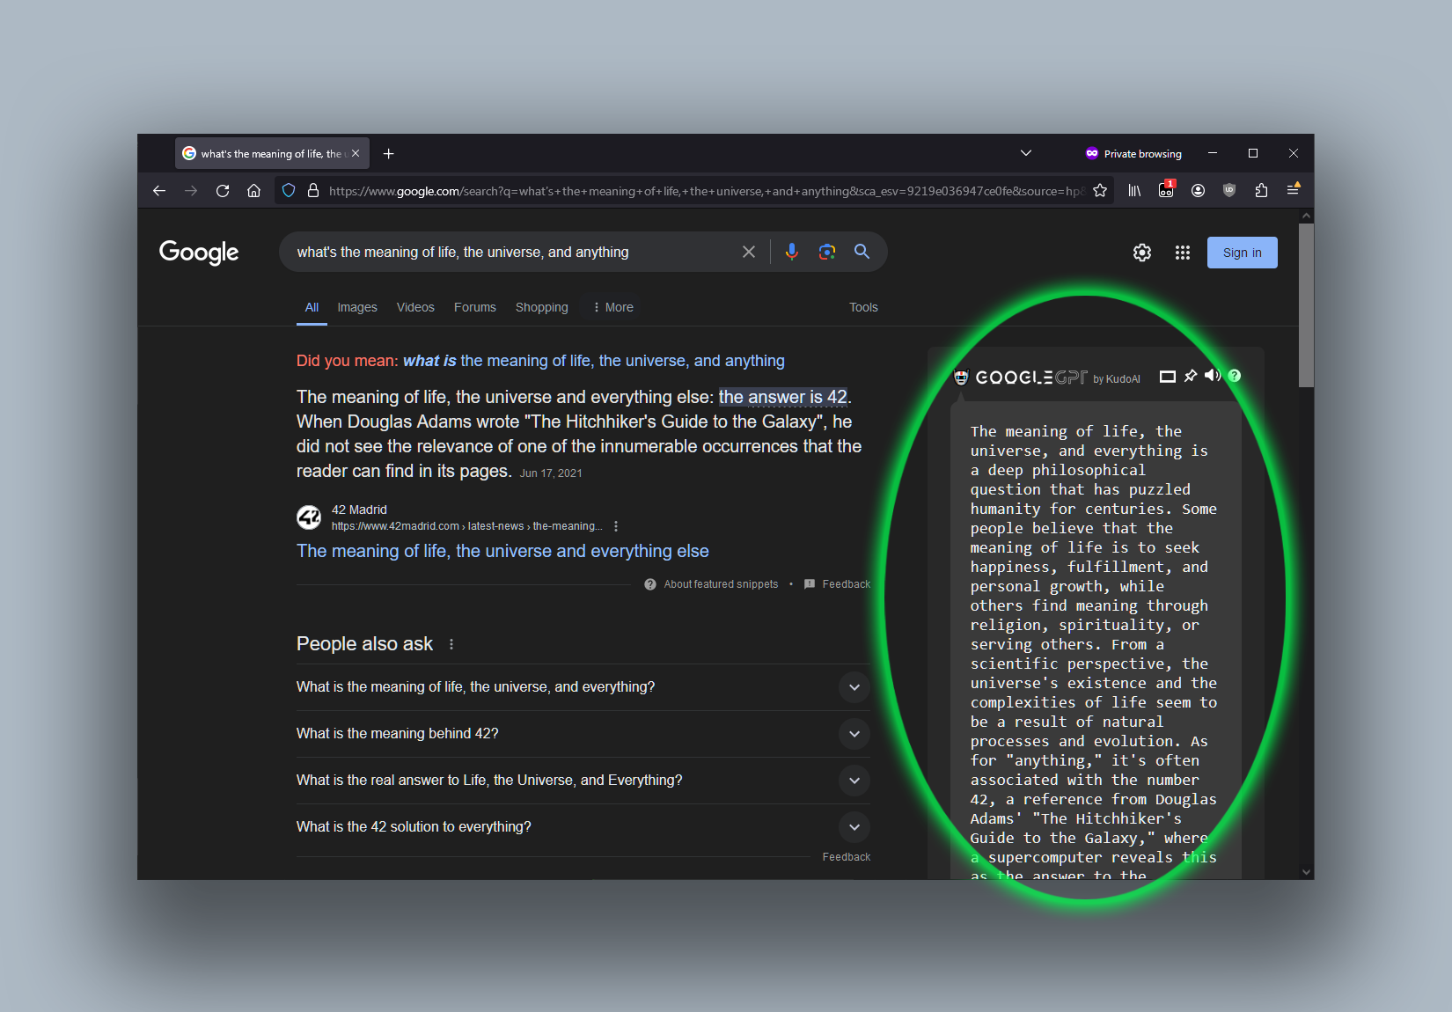Click the 'Did you mean' suggested query
The image size is (1452, 1012).
point(594,361)
